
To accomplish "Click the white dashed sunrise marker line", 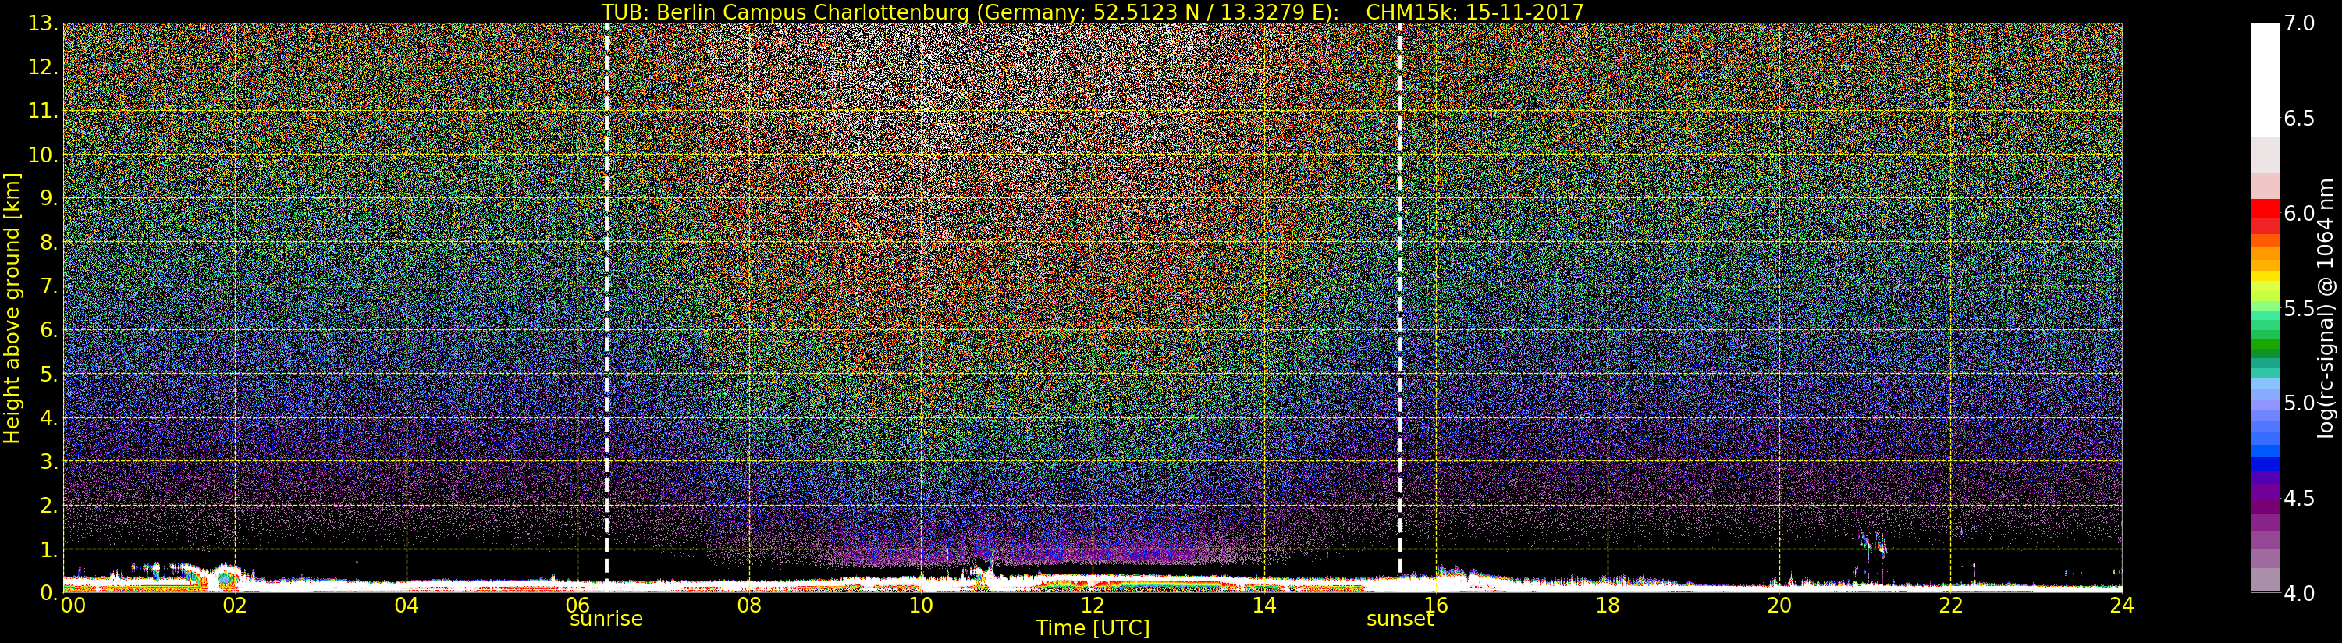I will click(606, 299).
